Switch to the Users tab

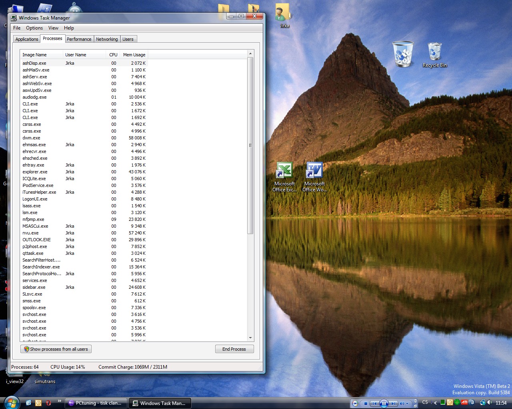128,39
